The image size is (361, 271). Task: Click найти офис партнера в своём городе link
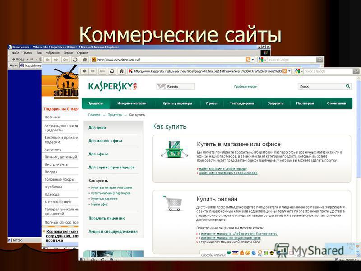point(228,173)
